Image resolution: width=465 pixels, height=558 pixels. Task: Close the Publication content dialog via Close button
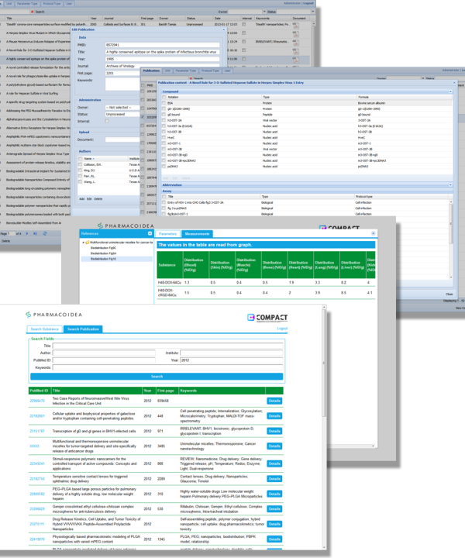[x=449, y=294]
